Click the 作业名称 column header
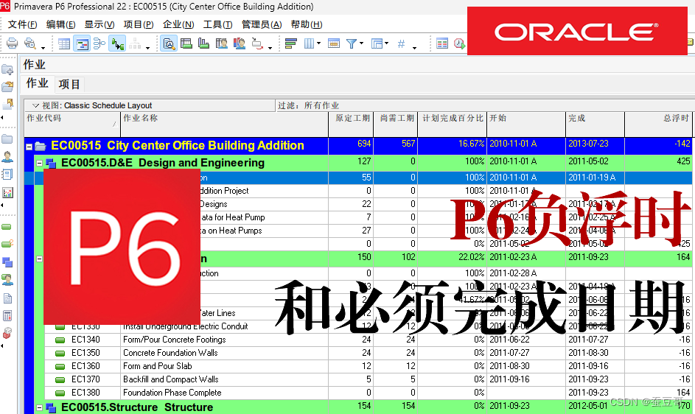This screenshot has height=414, width=695. pos(225,124)
